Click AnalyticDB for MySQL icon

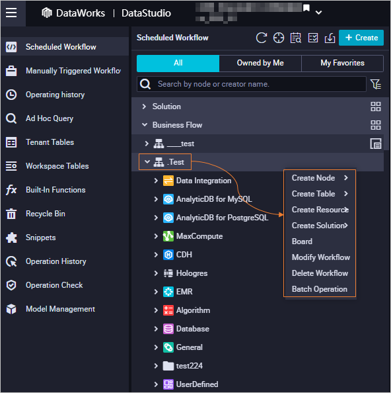pos(168,199)
